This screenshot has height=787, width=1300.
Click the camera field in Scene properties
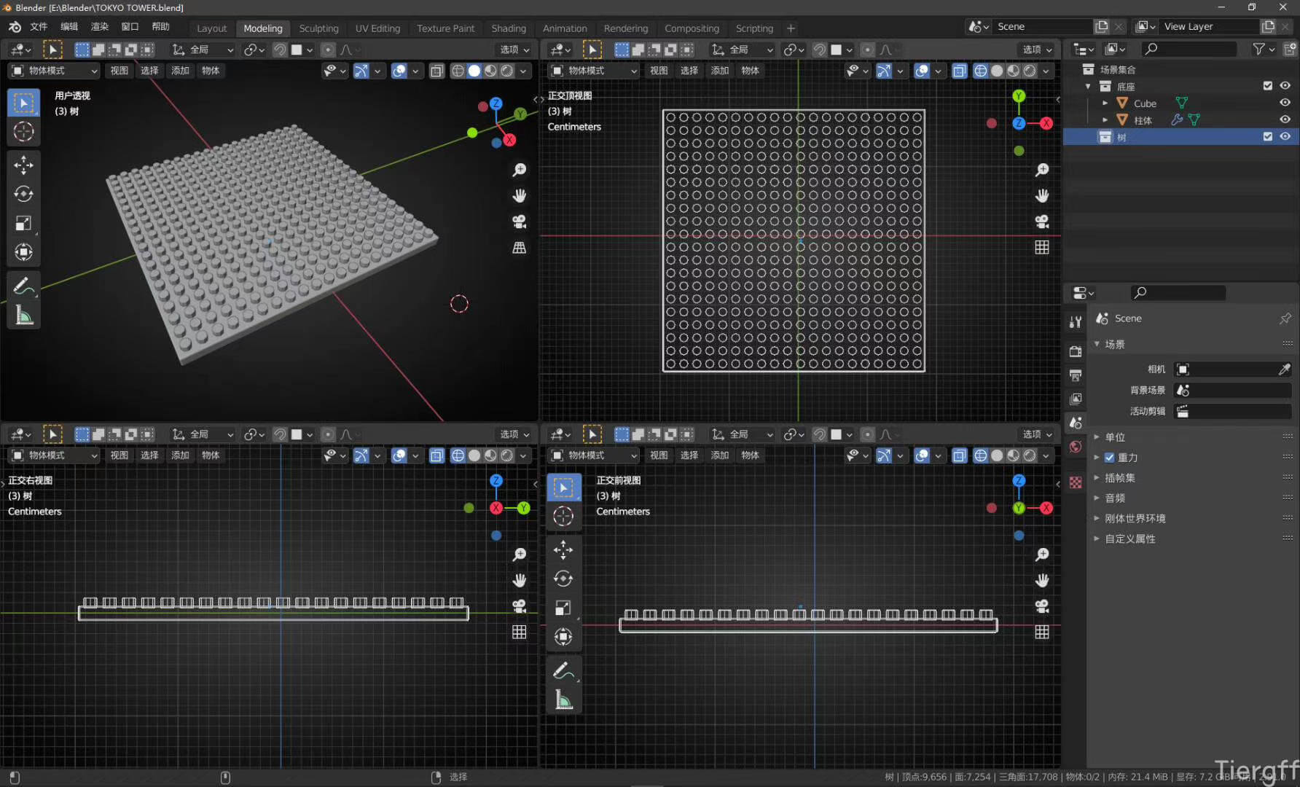pos(1232,369)
